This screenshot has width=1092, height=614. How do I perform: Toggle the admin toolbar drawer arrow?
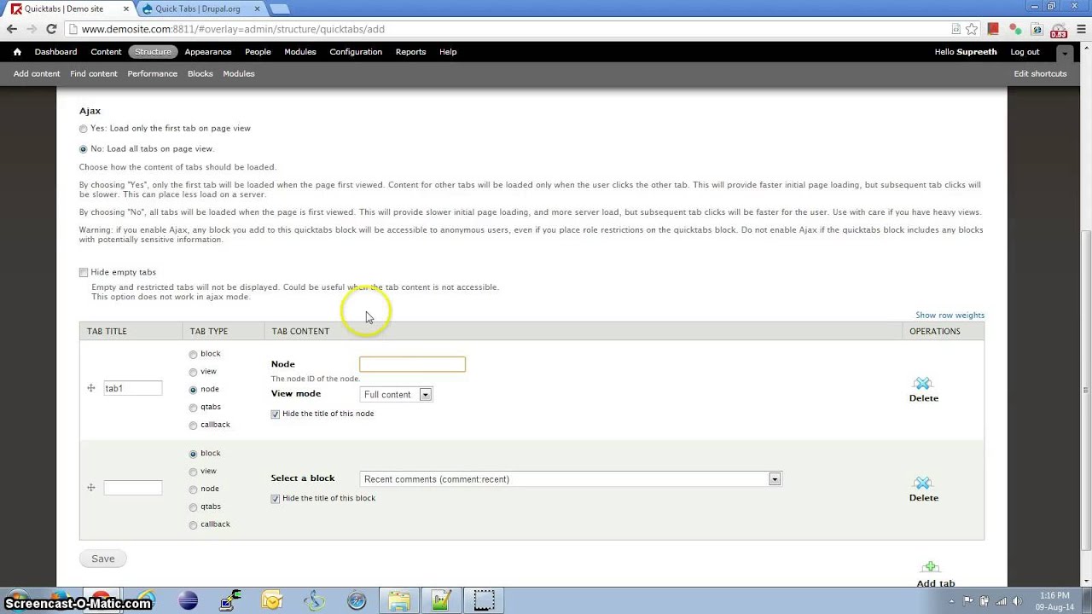(1064, 53)
